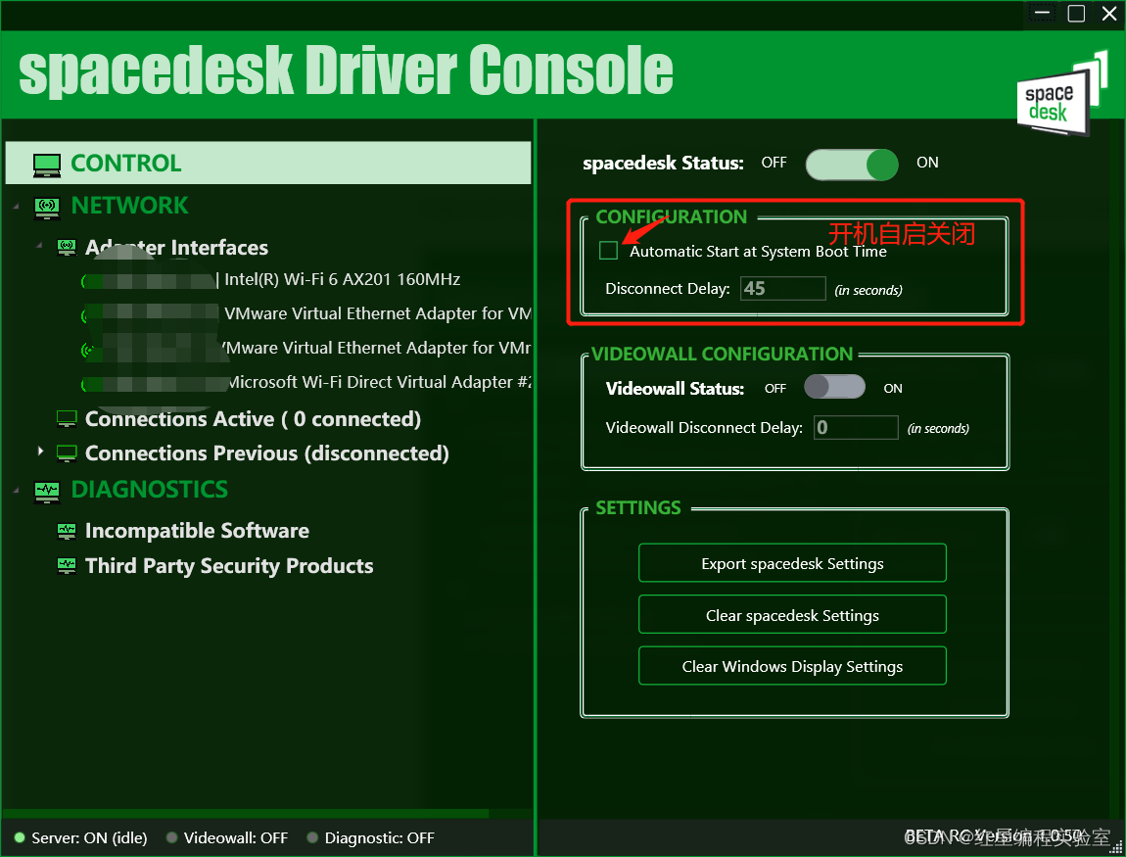This screenshot has height=857, width=1126.
Task: Click Clear spacedesk Settings button
Action: coord(792,615)
